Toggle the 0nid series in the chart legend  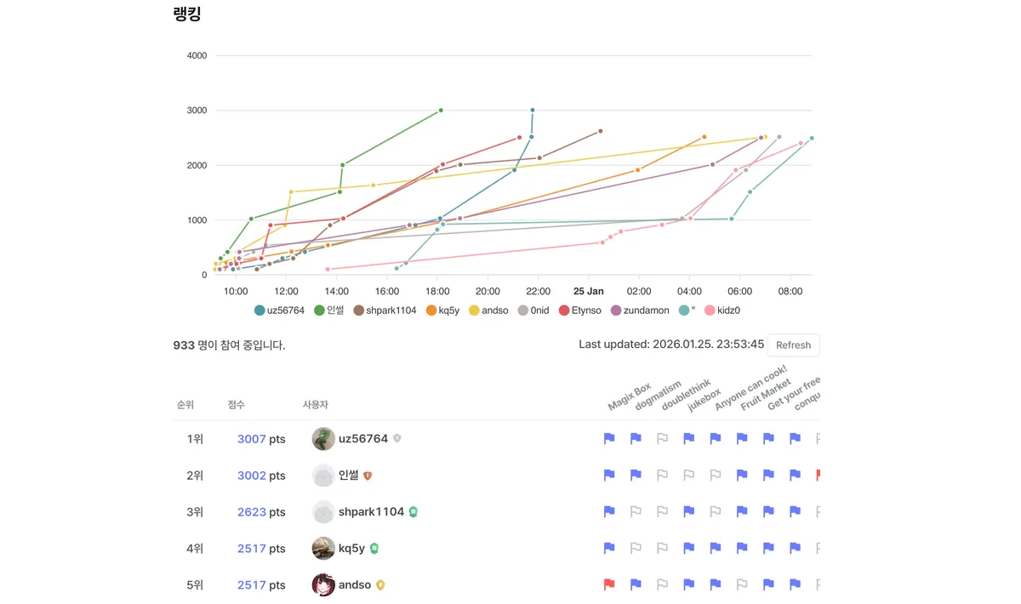coord(533,311)
